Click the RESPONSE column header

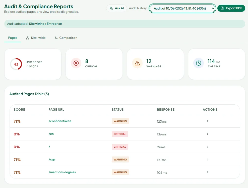tap(166, 109)
